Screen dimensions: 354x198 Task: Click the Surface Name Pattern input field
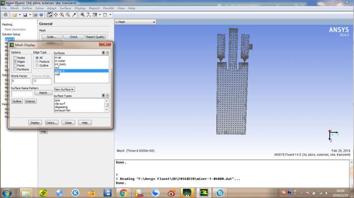point(22,93)
